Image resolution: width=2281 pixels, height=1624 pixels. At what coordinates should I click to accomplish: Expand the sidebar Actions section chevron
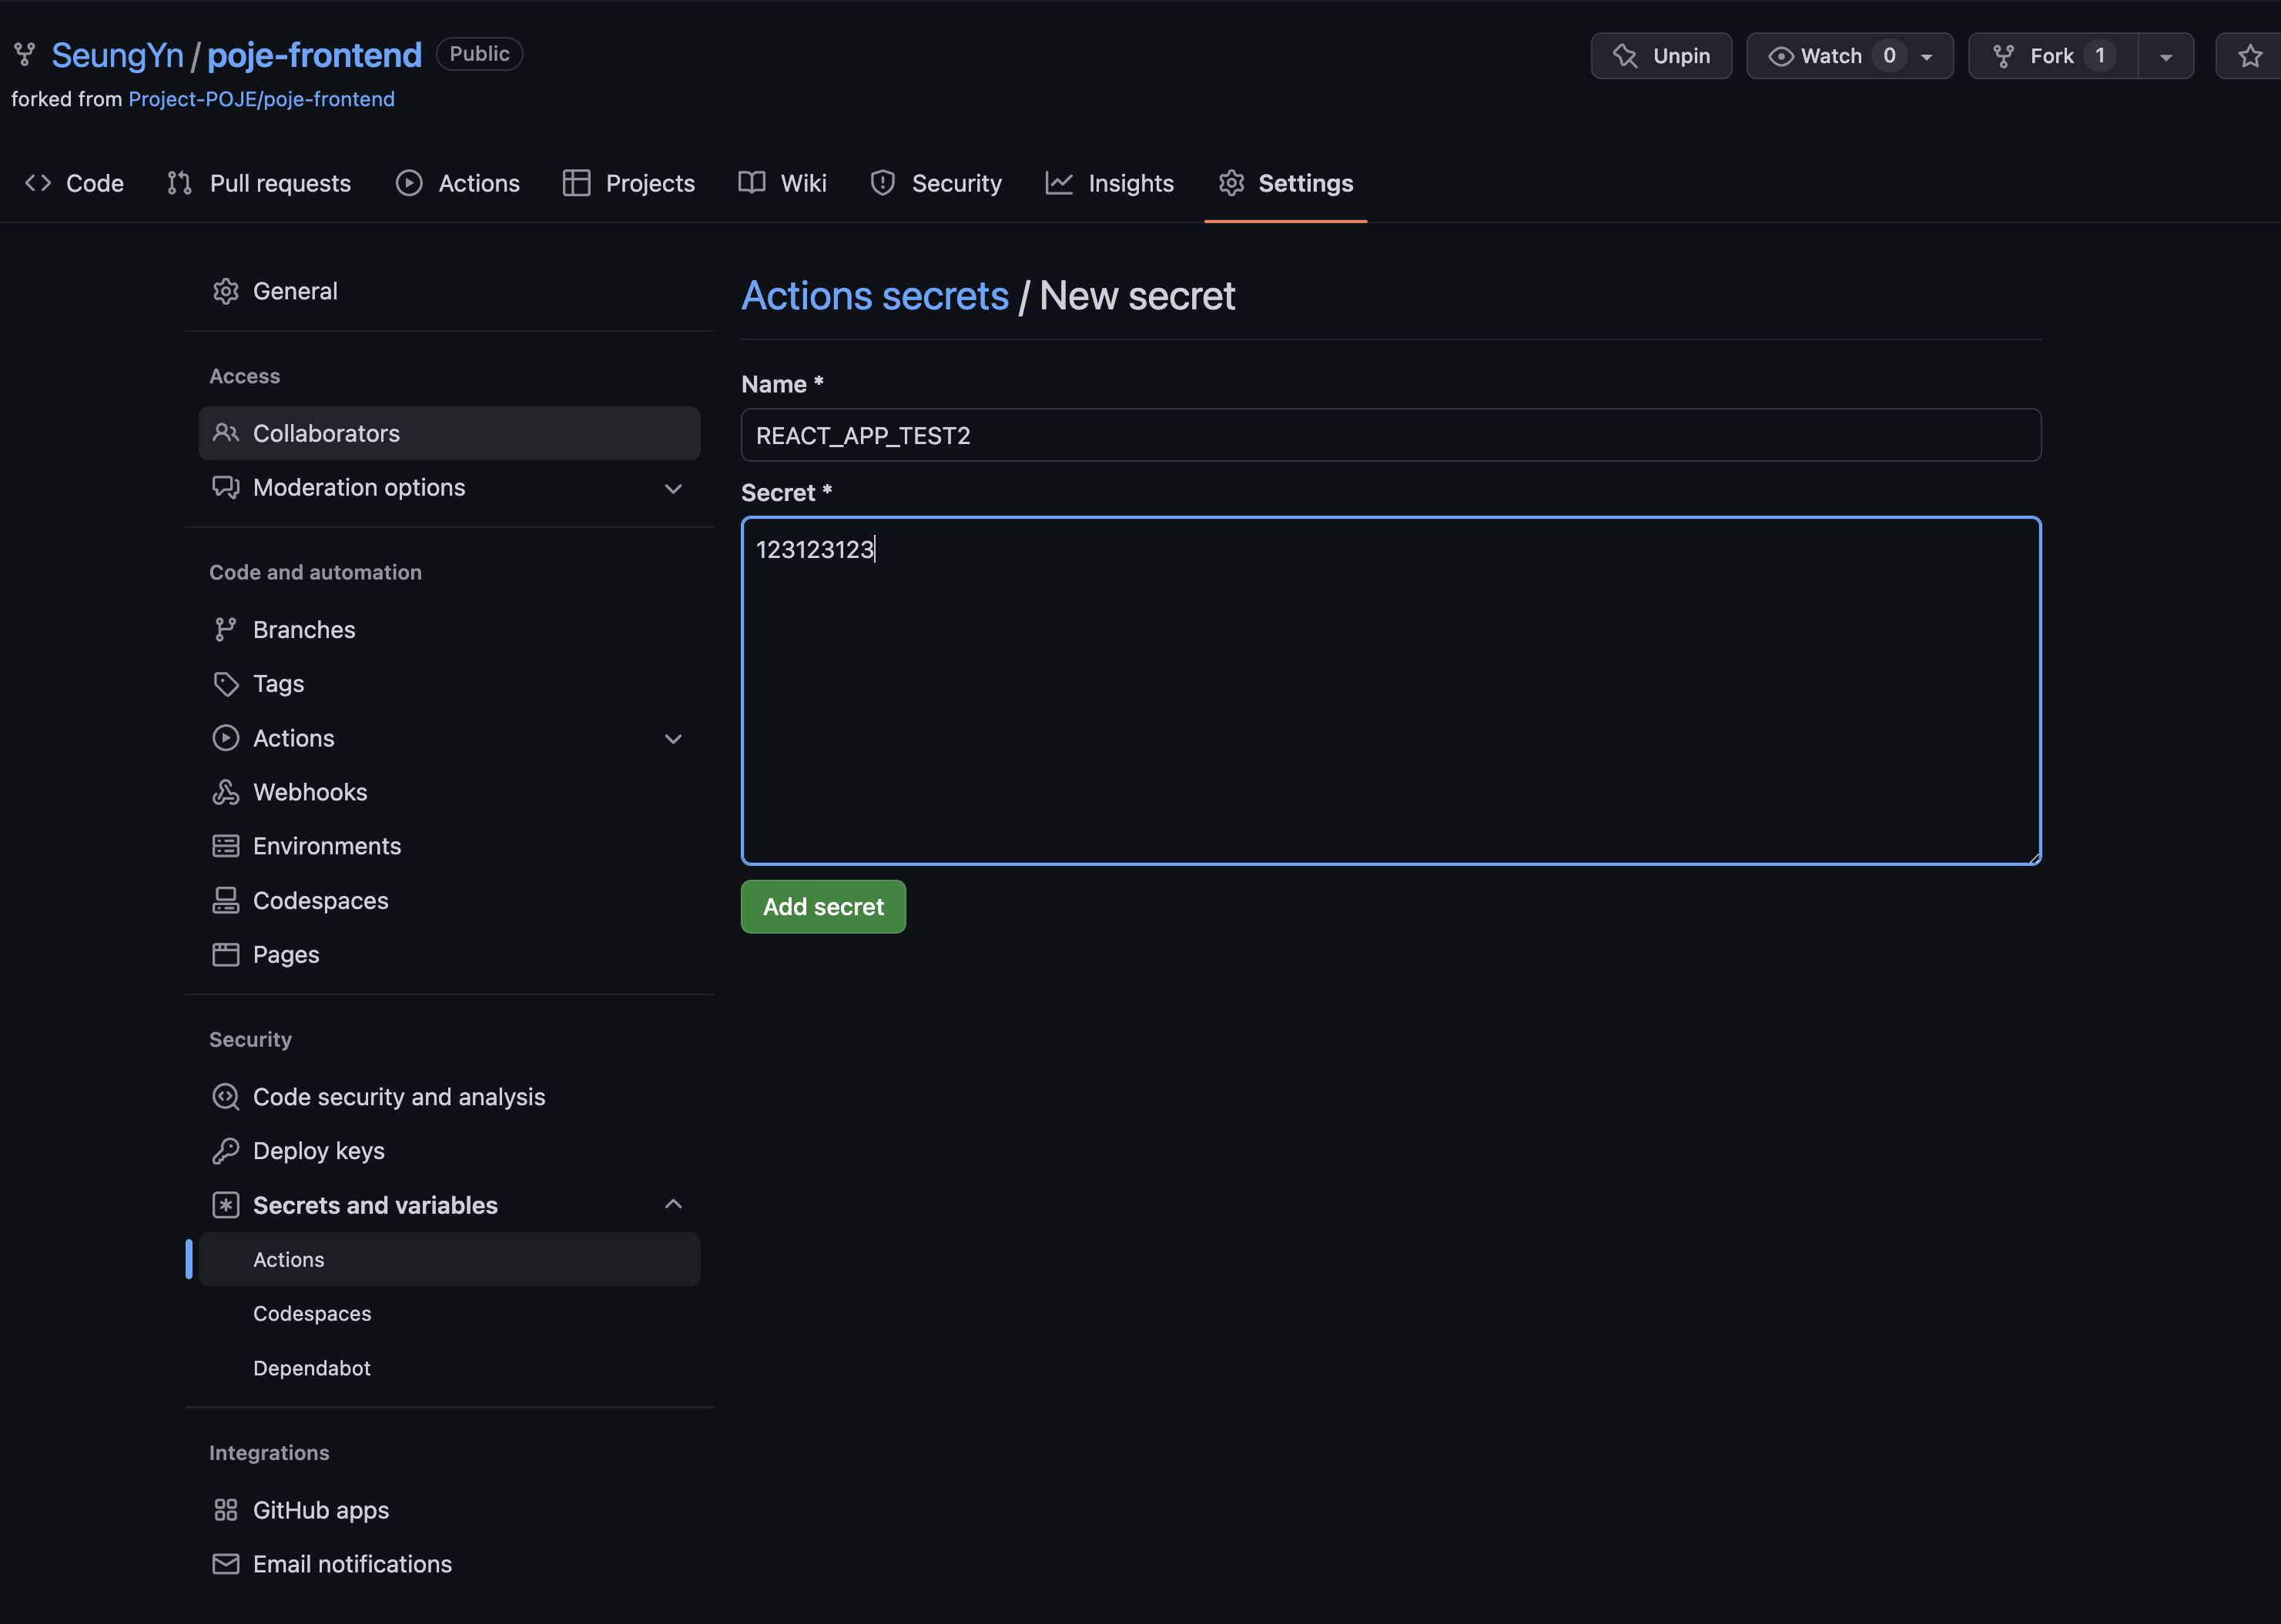[673, 739]
